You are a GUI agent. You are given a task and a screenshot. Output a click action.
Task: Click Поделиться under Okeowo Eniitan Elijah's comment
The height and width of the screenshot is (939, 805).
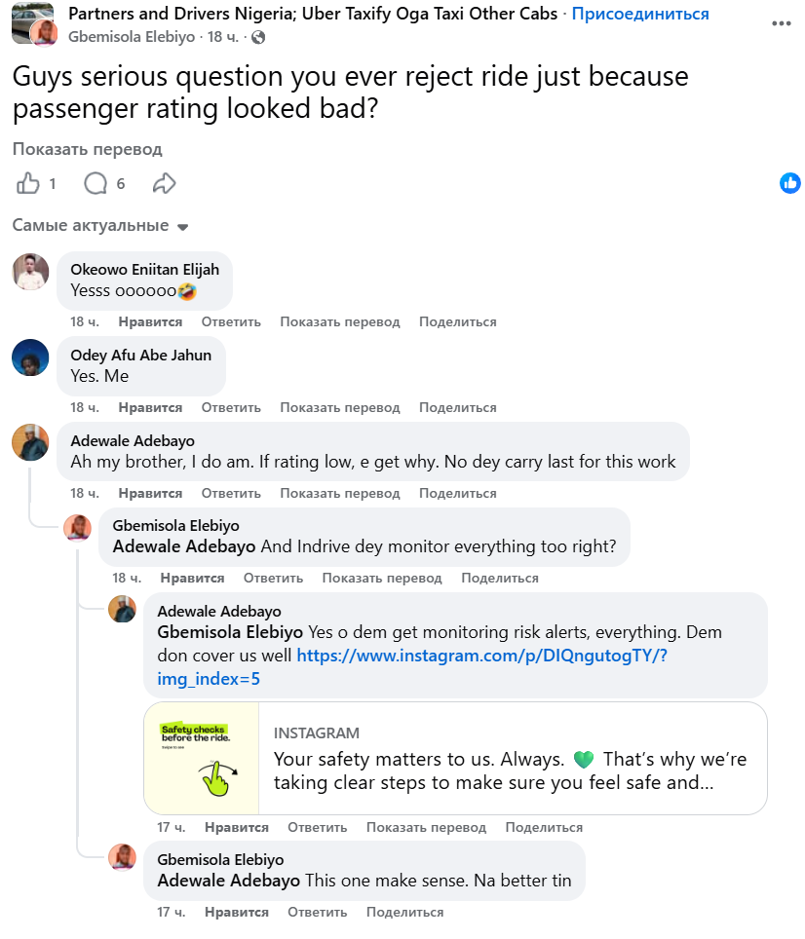point(457,321)
